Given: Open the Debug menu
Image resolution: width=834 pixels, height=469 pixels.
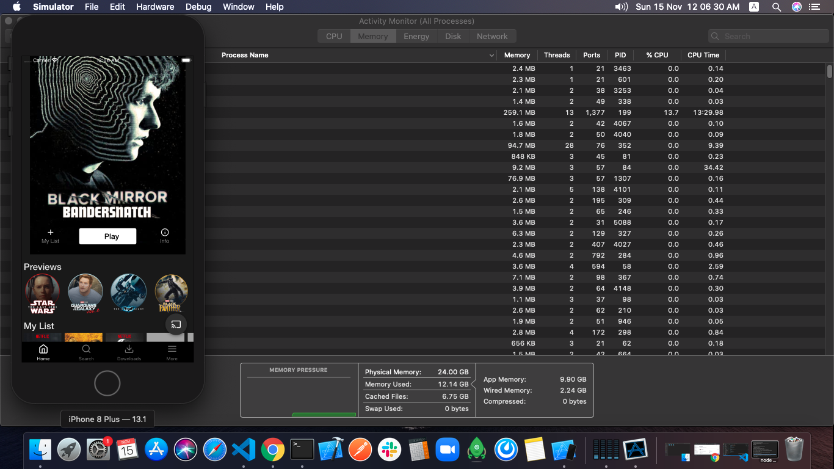Looking at the screenshot, I should pyautogui.click(x=198, y=7).
